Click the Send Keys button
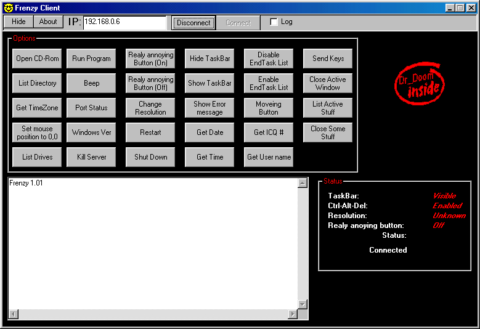Viewport: 480px width, 329px height. point(328,59)
